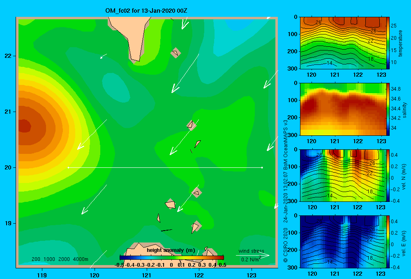Click the map title "OM_fc02 for 13-Jan-2020 00Z"

tap(146, 11)
